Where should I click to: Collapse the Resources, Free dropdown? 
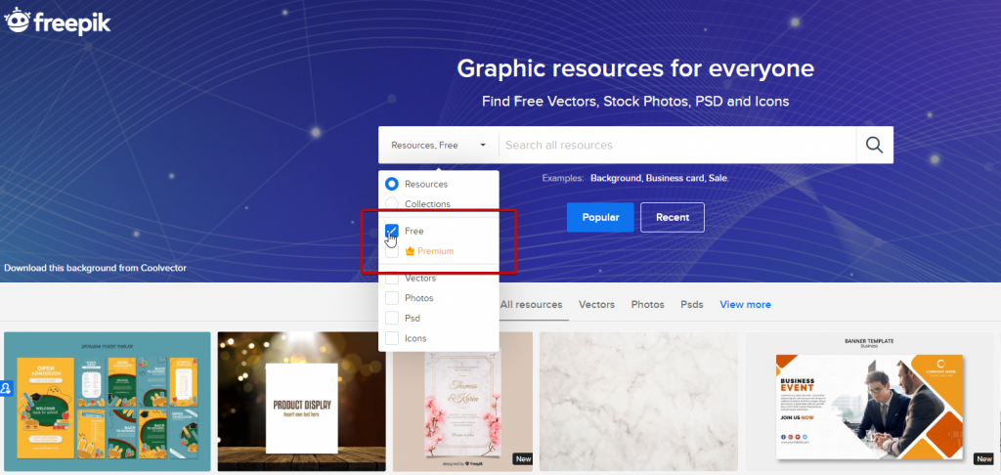click(x=438, y=145)
